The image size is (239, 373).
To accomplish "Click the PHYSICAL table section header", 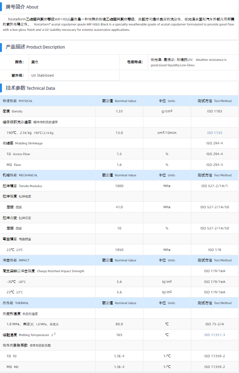I will tap(18, 101).
